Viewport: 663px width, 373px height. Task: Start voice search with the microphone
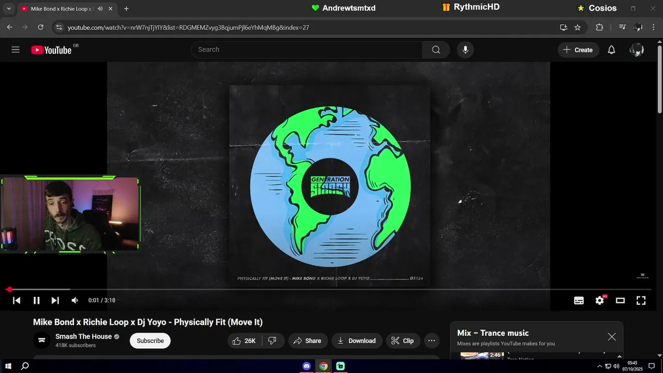(465, 50)
